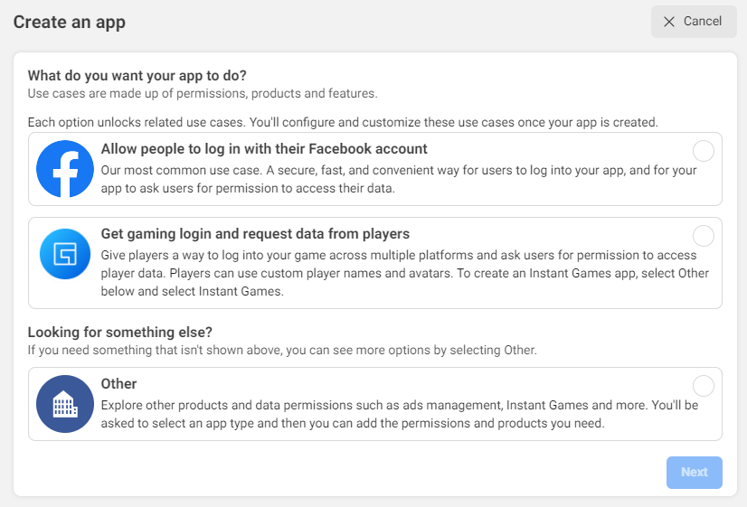Click the gaming login controller icon

click(x=65, y=254)
